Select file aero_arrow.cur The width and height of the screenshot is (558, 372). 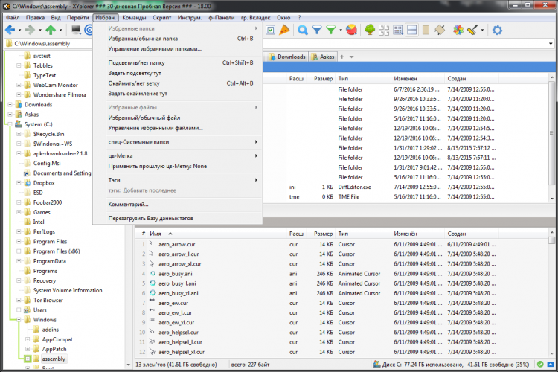click(176, 244)
